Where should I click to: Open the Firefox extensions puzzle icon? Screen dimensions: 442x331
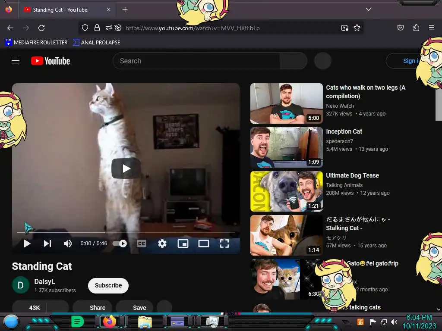pyautogui.click(x=416, y=28)
